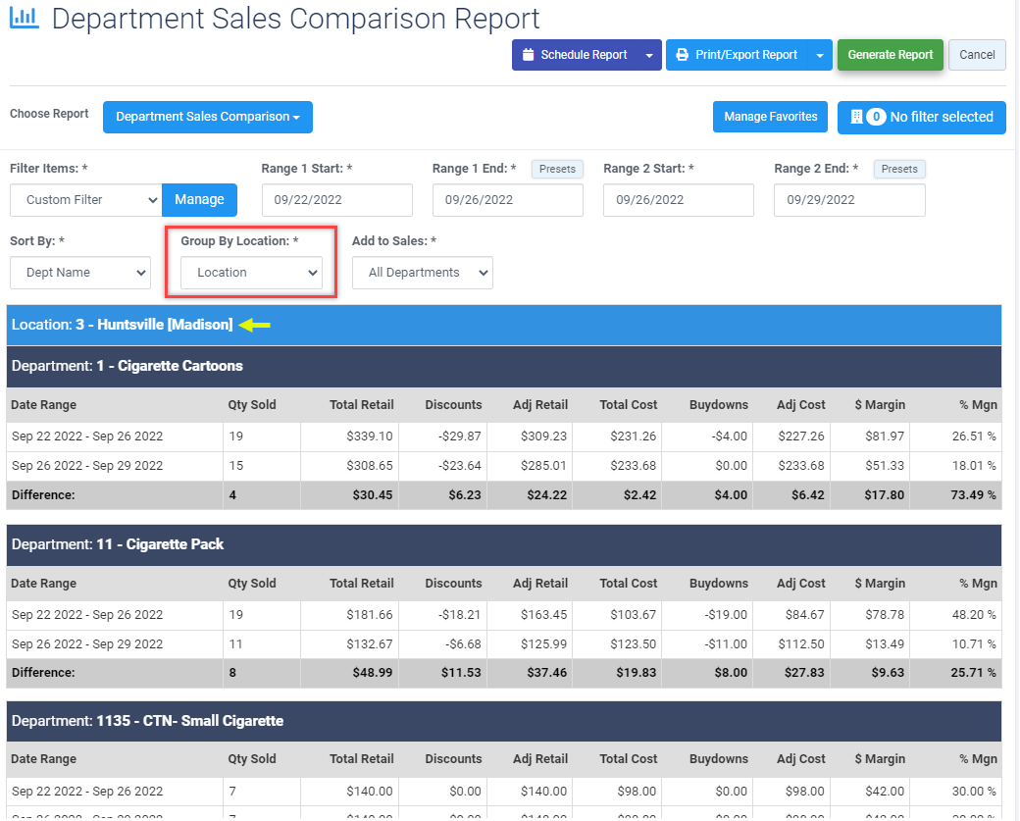Click the % Mgn value 30.00 %
1020x821 pixels.
[x=974, y=792]
